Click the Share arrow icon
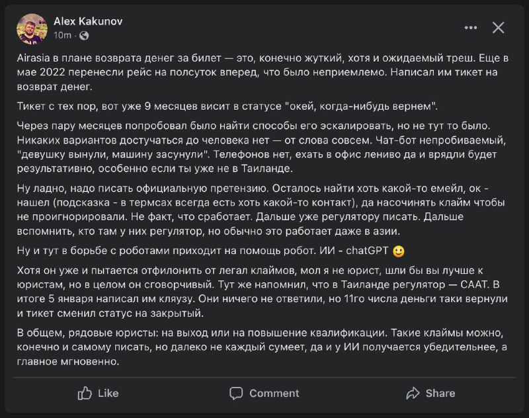The height and width of the screenshot is (418, 529). [413, 394]
